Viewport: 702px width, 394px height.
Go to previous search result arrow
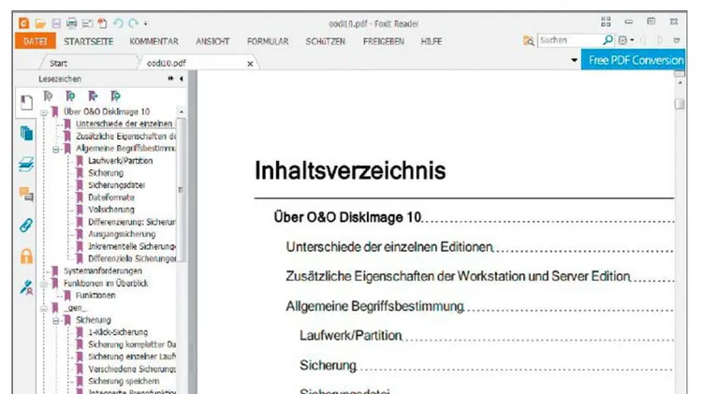(643, 40)
